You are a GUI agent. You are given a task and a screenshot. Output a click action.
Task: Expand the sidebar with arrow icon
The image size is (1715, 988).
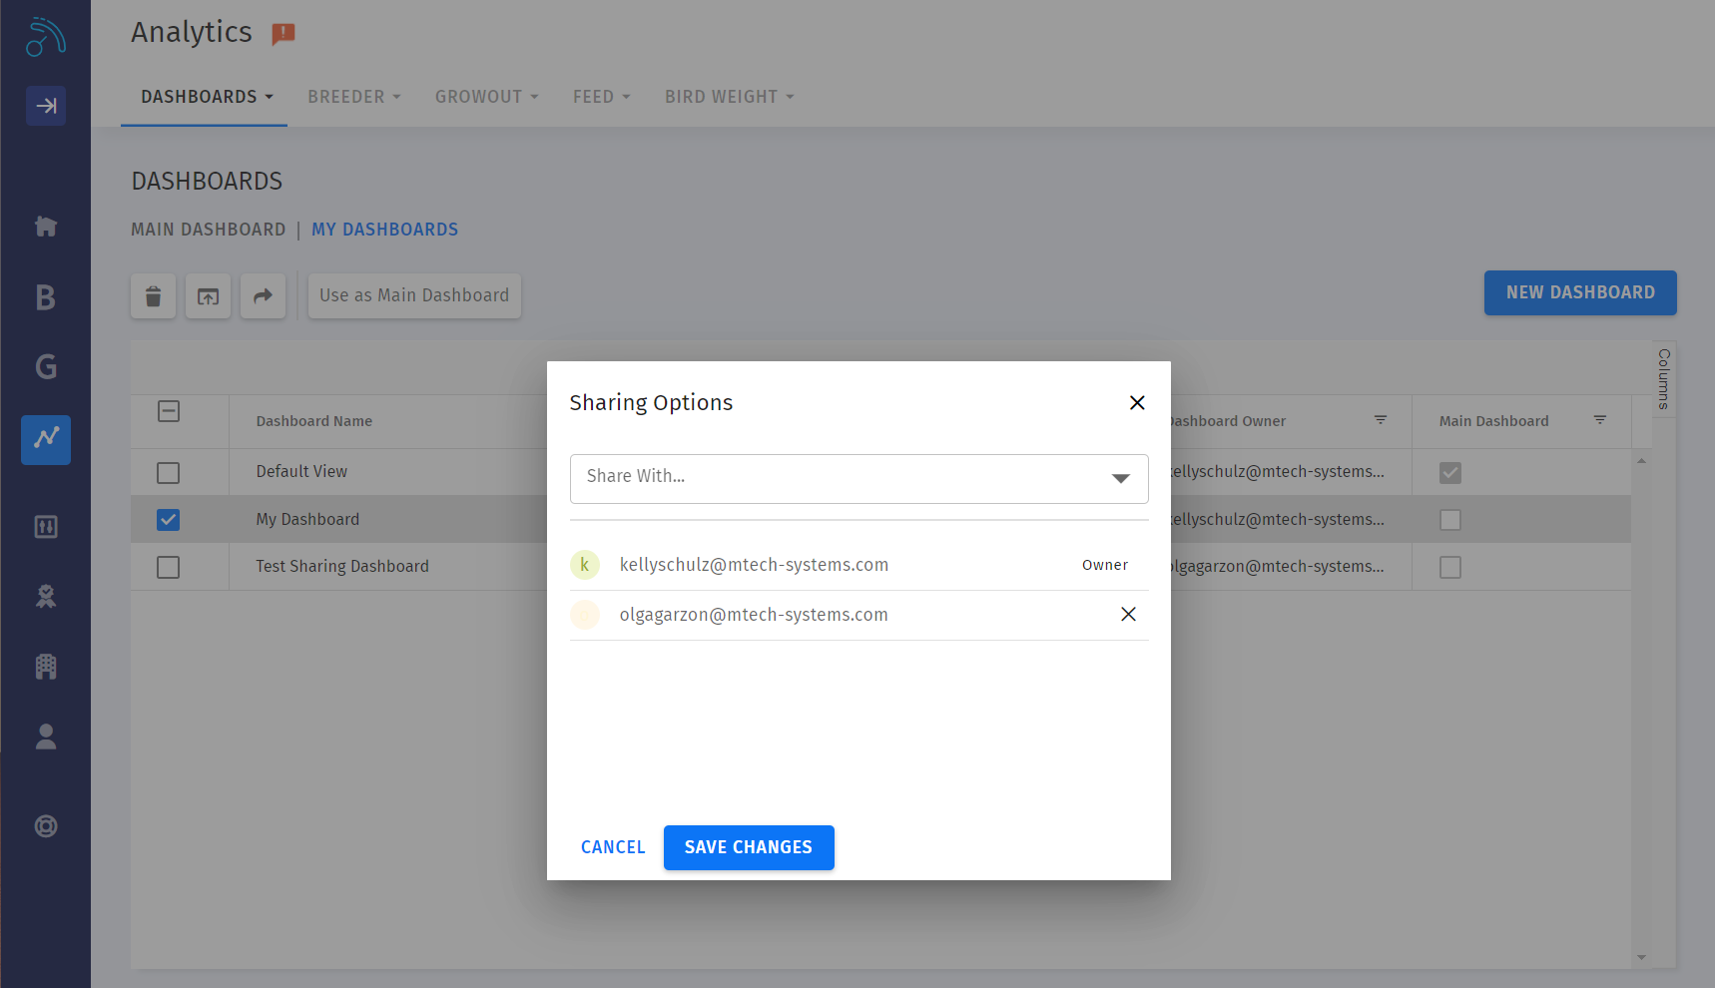click(x=46, y=106)
